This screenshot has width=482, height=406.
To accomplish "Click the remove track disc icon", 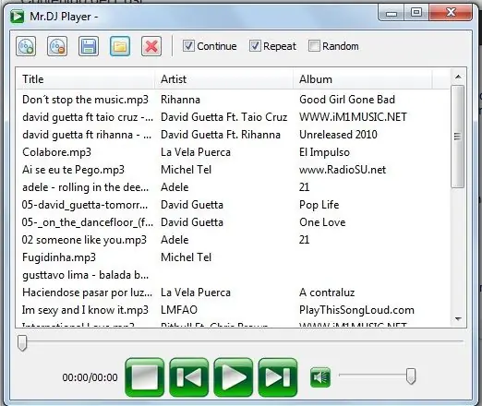I will coord(57,46).
